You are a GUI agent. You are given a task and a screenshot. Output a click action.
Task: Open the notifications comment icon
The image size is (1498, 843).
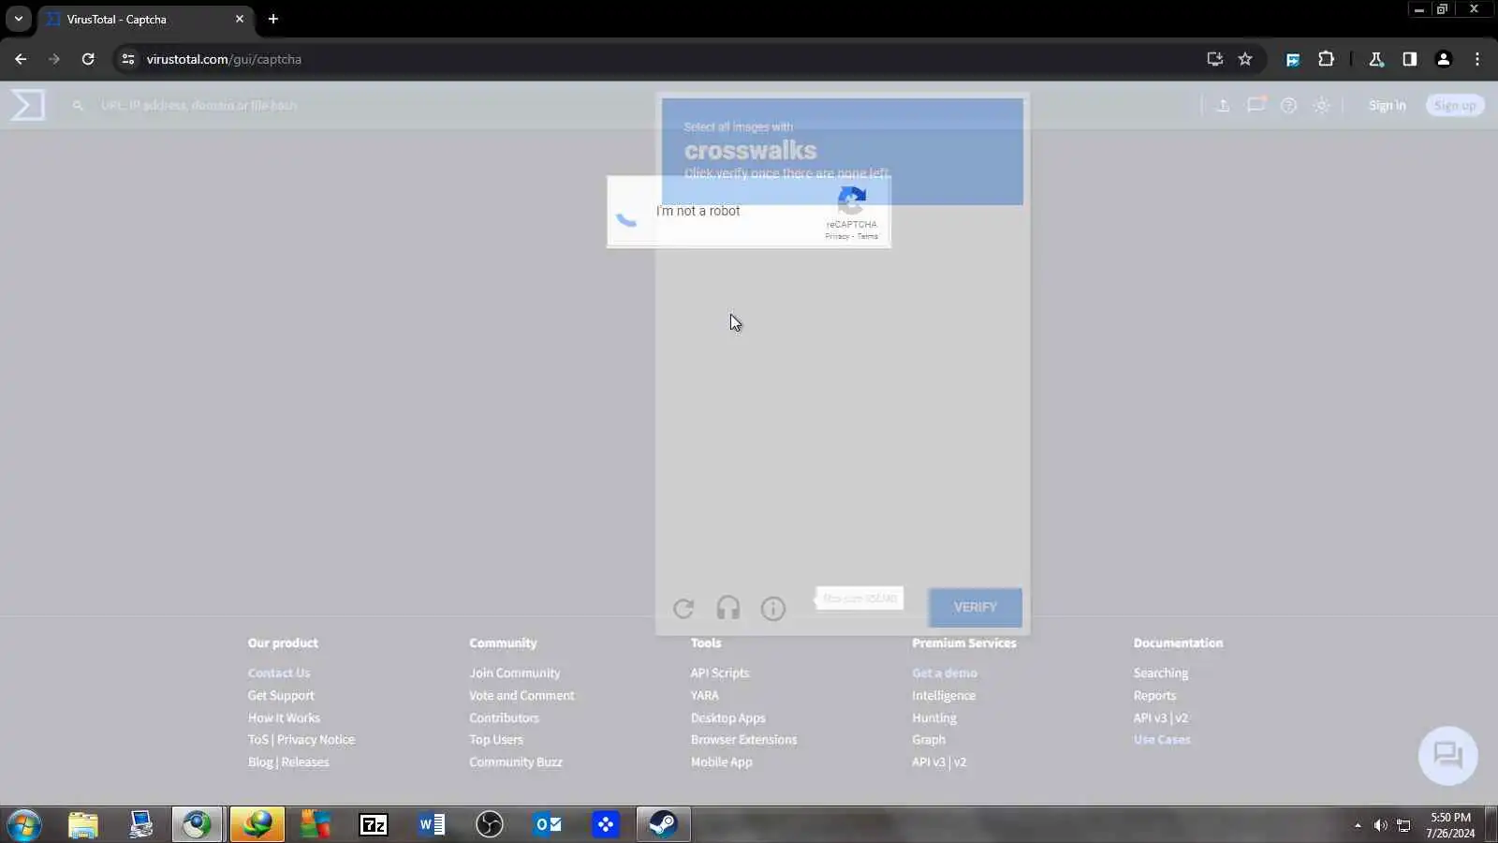(x=1256, y=105)
